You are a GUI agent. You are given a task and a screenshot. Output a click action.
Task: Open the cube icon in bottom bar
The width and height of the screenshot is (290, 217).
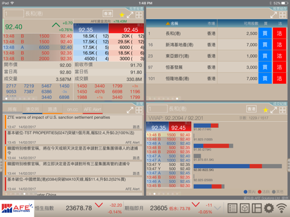point(245,208)
